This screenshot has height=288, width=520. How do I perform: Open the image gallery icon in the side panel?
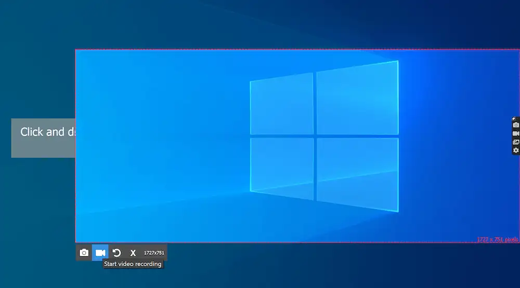tap(516, 142)
